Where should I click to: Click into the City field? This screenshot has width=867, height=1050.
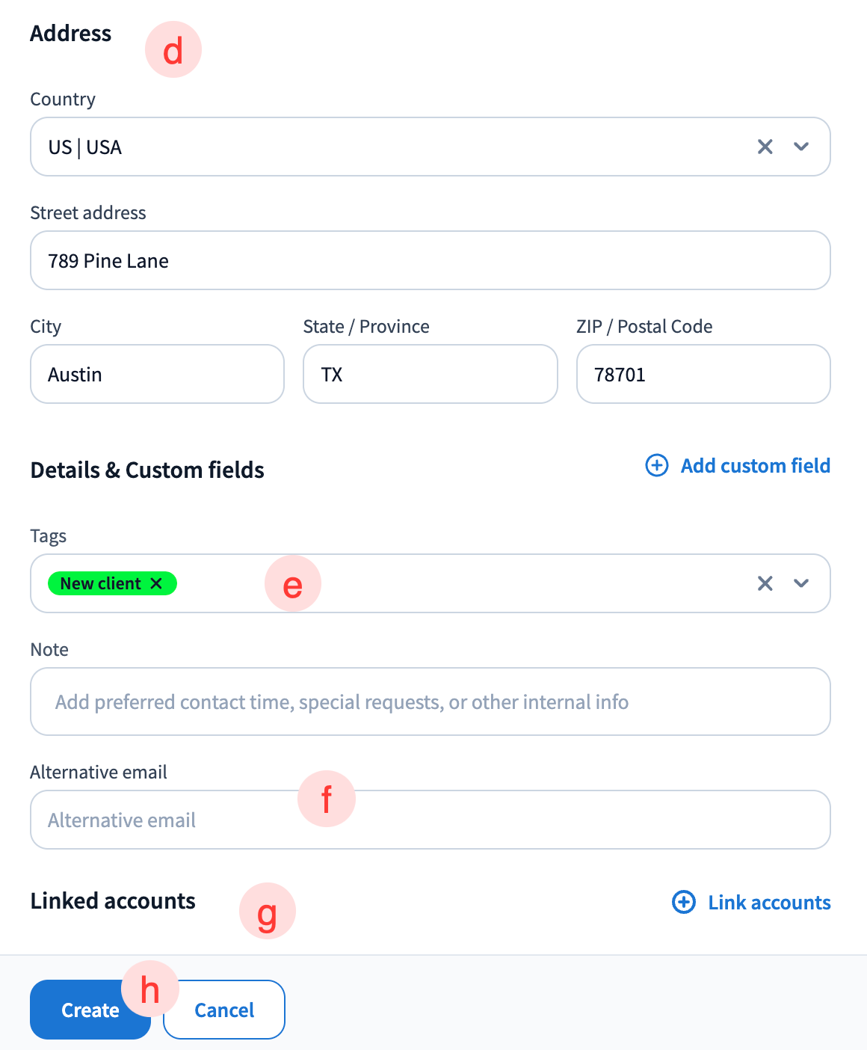tap(157, 374)
